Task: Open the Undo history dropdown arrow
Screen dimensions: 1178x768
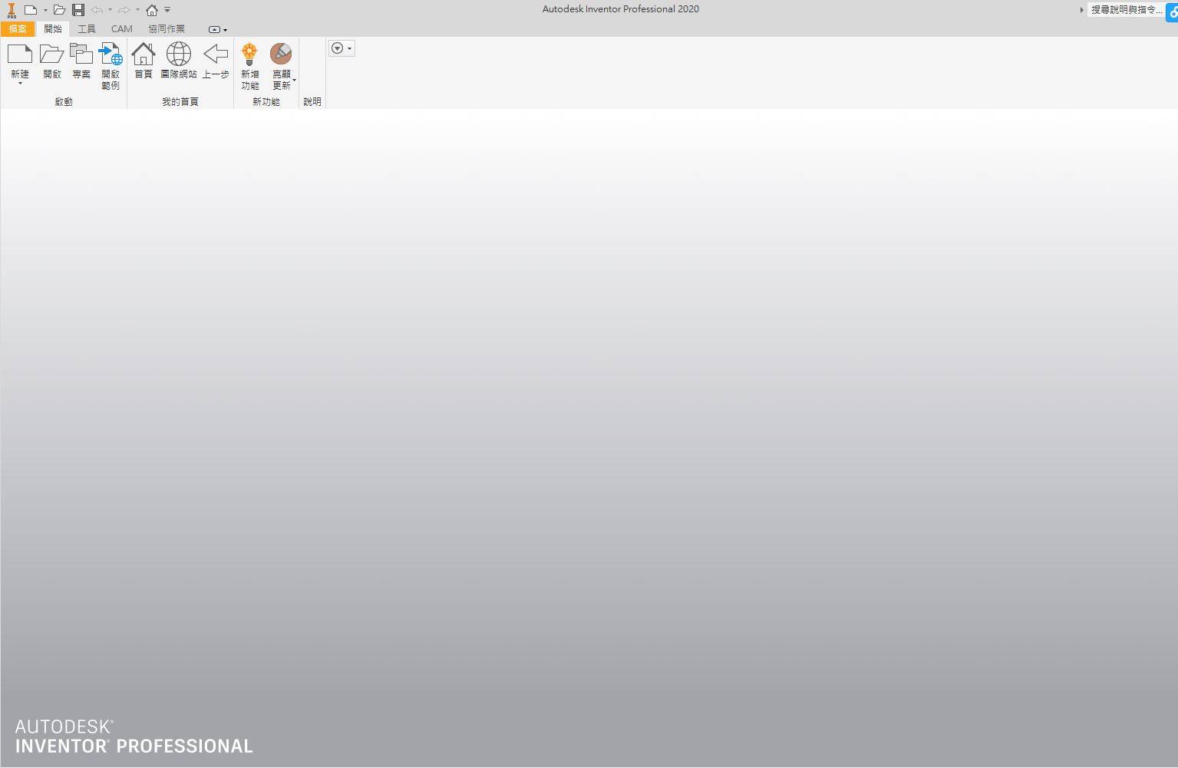Action: [x=110, y=10]
